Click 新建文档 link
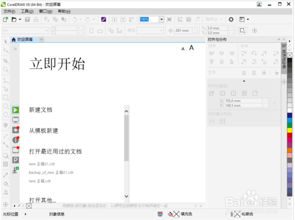This screenshot has width=295, height=220. tap(41, 110)
